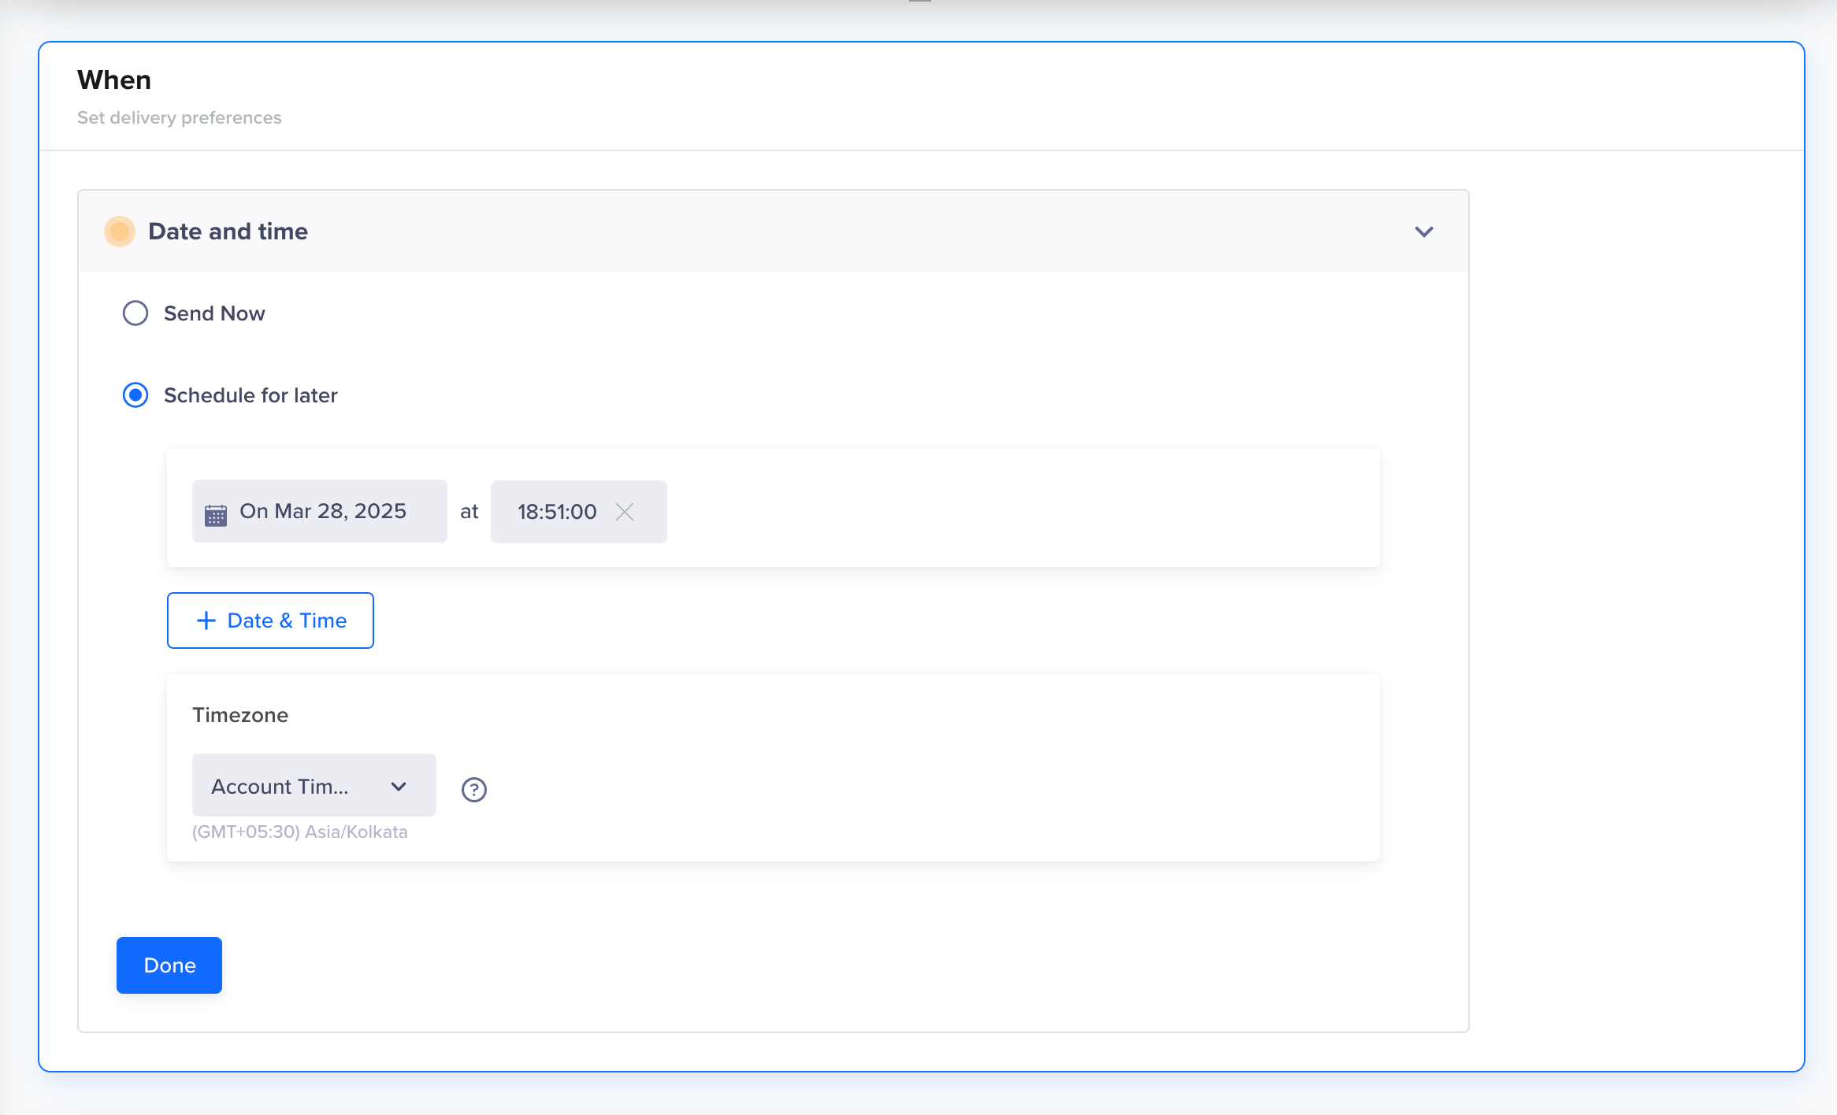
Task: Clear the 18:51:00 time with X icon
Action: pos(625,512)
